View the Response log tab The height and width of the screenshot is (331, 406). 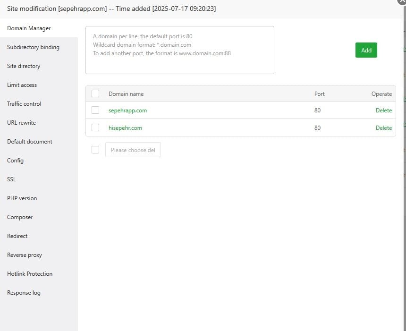point(24,293)
